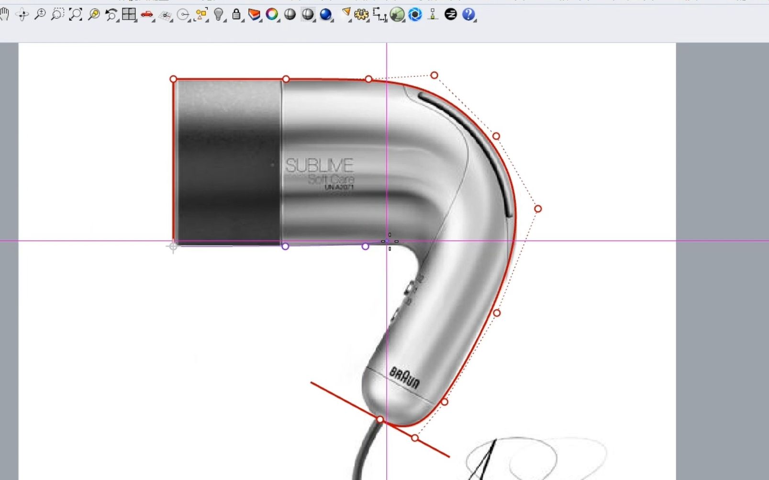Open the Object Snap circle icon
Viewport: 769px width, 480px height.
point(183,15)
